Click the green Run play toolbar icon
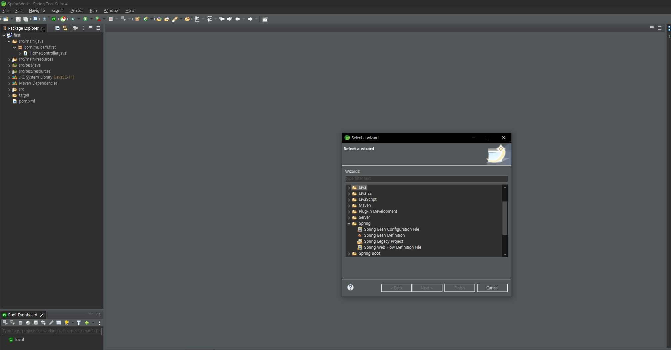 pos(85,19)
